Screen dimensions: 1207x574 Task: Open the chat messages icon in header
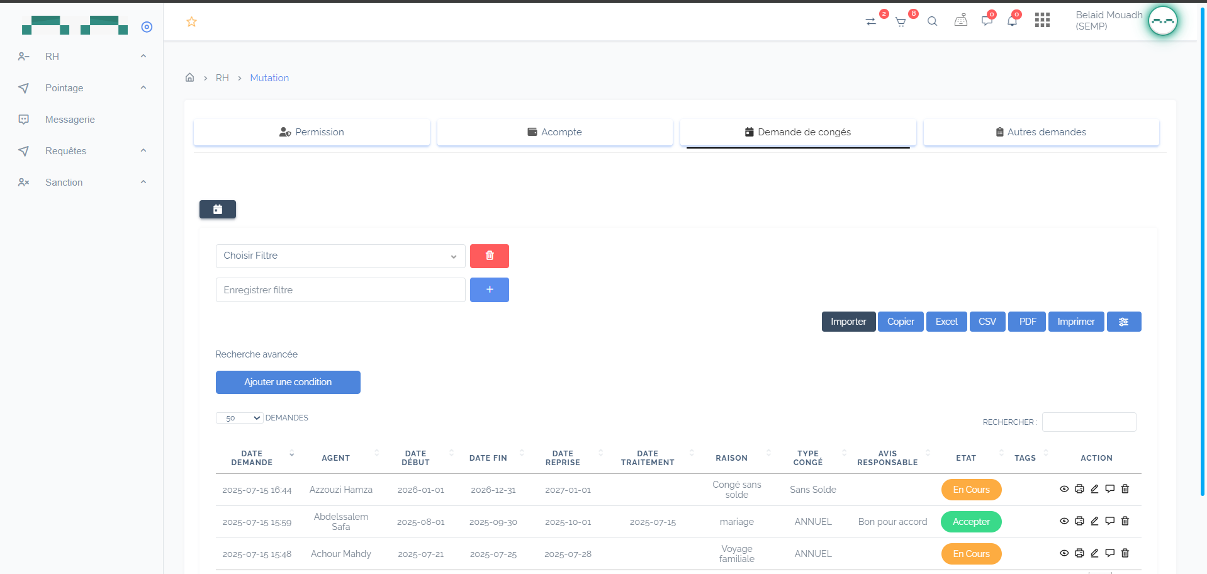(987, 21)
